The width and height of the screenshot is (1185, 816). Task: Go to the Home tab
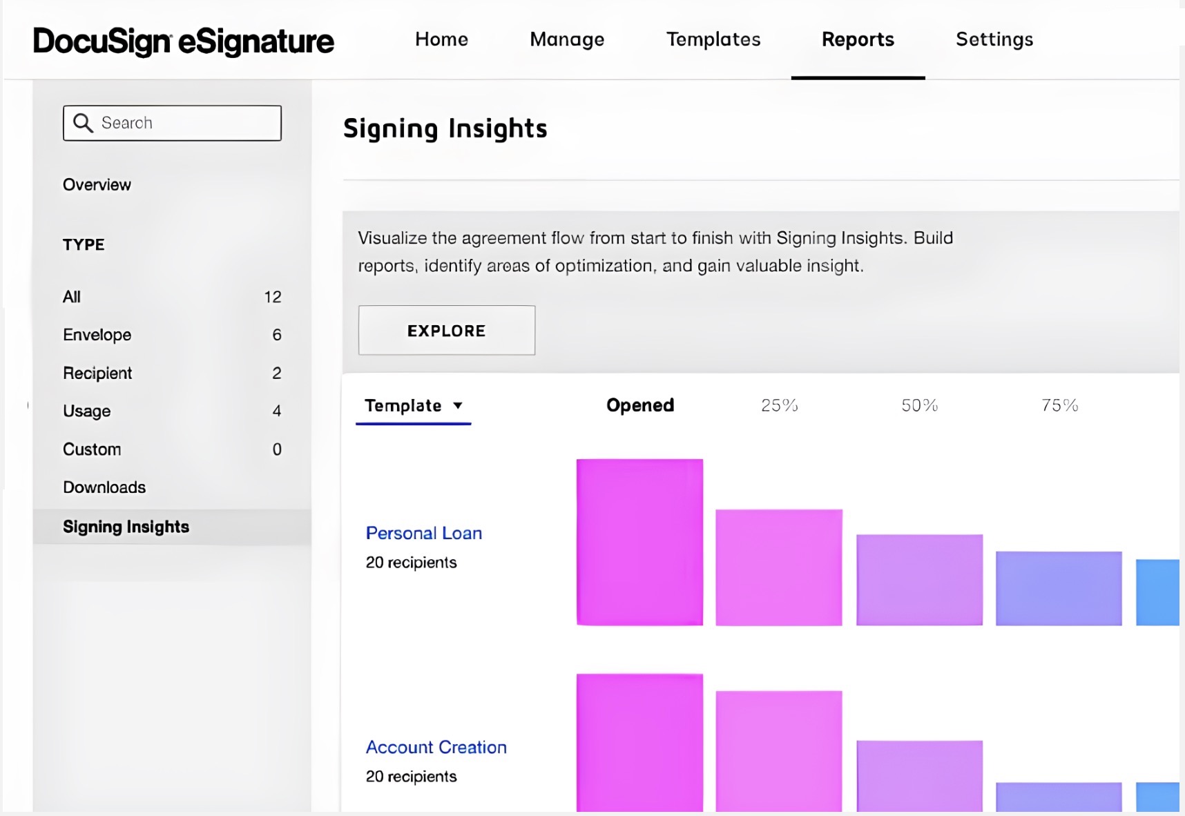[x=441, y=39]
